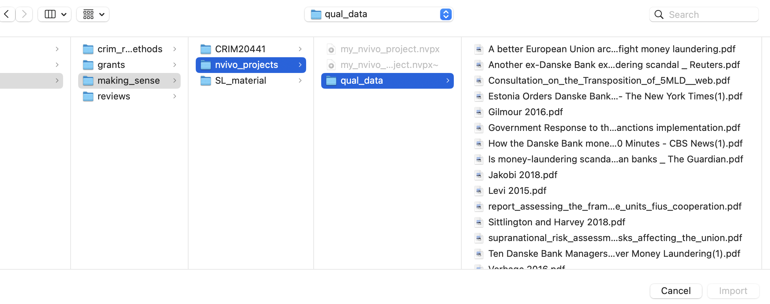Select Sittlington and Harvey 2018.pdf icon

click(479, 222)
